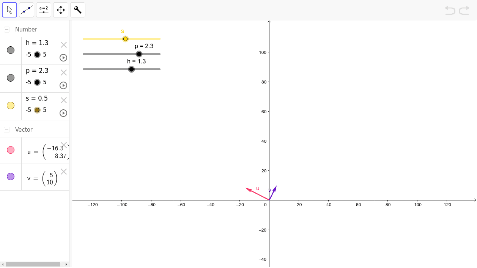Toggle visibility of vector v
The width and height of the screenshot is (477, 268).
click(11, 177)
